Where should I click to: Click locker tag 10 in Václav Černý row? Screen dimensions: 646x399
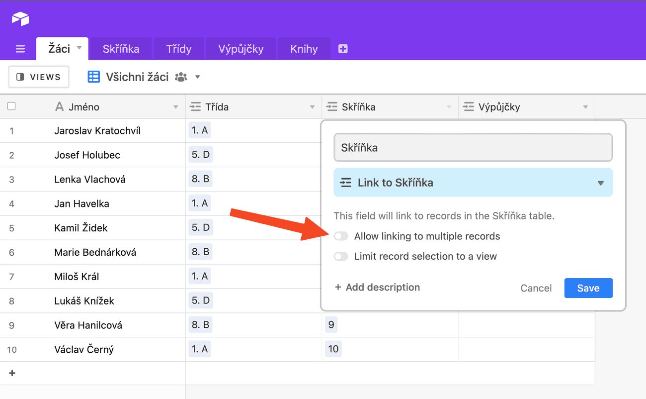coord(333,349)
